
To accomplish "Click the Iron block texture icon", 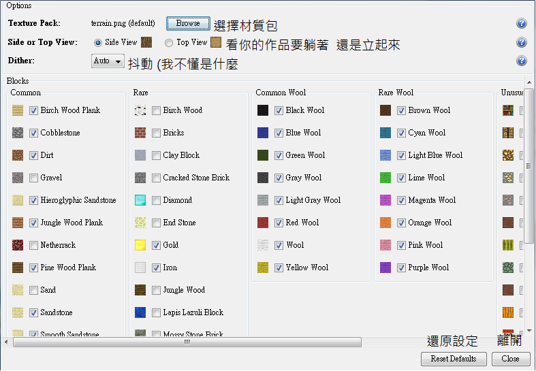I will pyautogui.click(x=140, y=268).
